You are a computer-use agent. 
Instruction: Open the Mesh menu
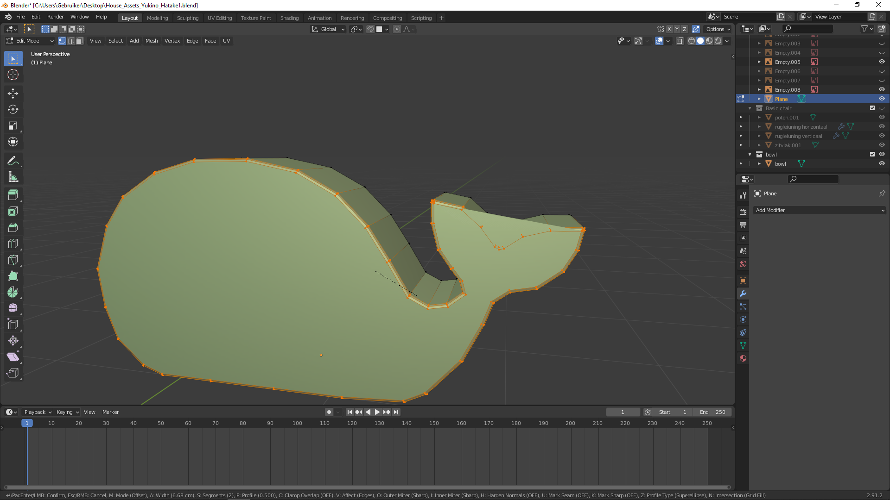pyautogui.click(x=152, y=41)
